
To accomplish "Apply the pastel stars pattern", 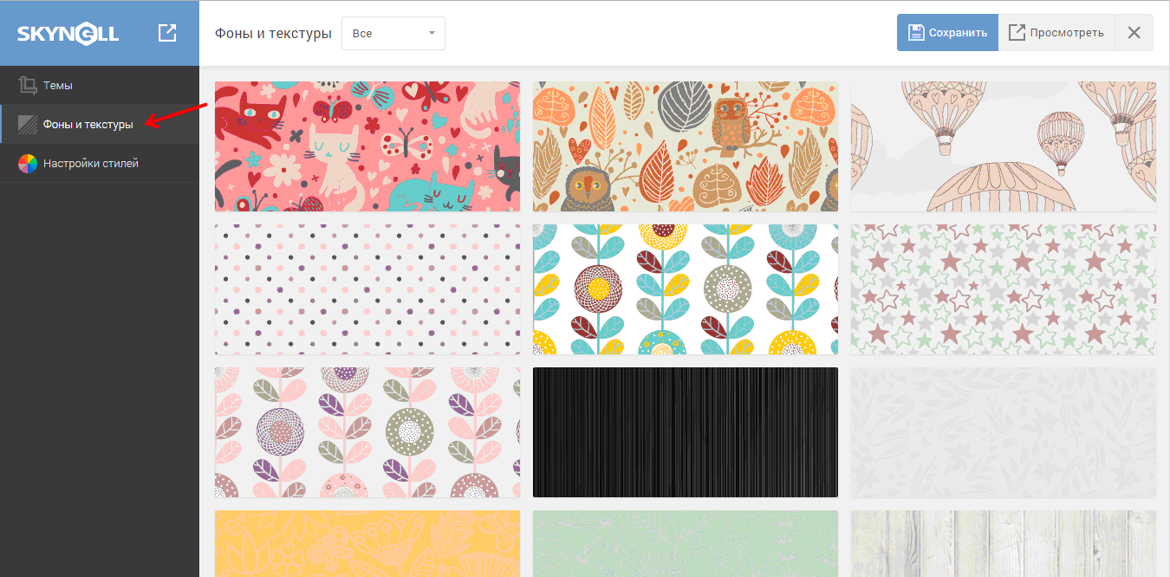I will 1003,289.
